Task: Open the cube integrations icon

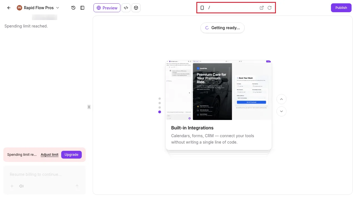Action: click(x=136, y=8)
